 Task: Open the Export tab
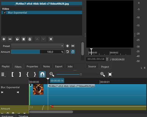[x=59, y=67]
